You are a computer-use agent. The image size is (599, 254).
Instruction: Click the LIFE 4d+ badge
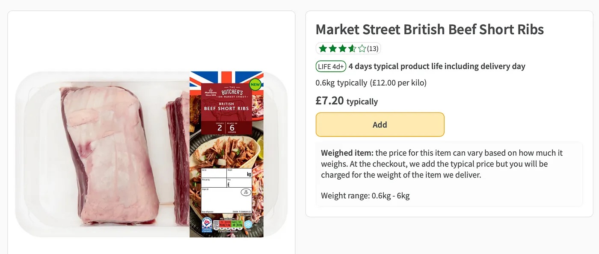click(x=331, y=66)
